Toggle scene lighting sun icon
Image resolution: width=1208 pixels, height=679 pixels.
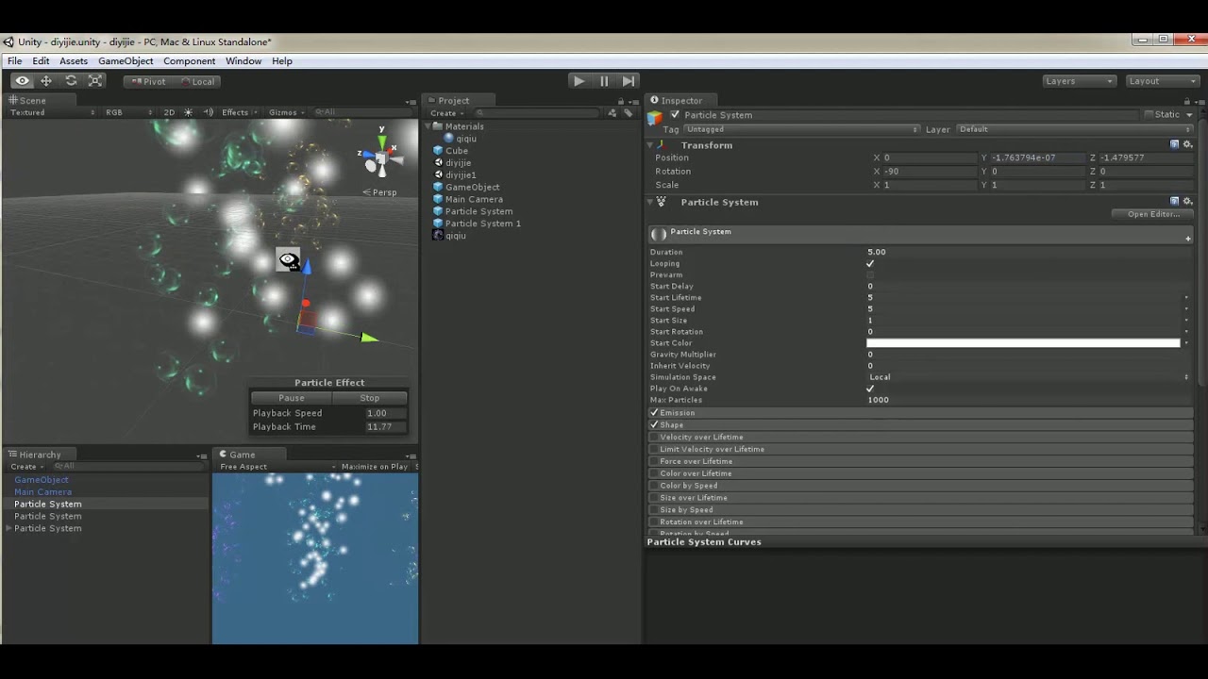[x=188, y=112]
